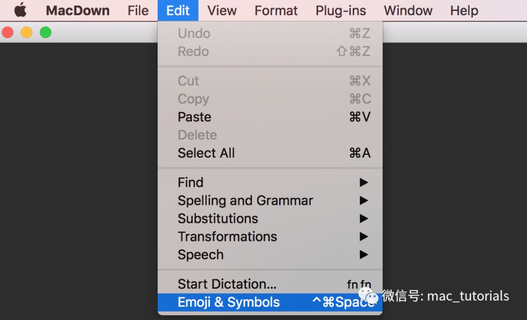Click the yellow minimize window button
This screenshot has height=320, width=527.
coord(26,33)
